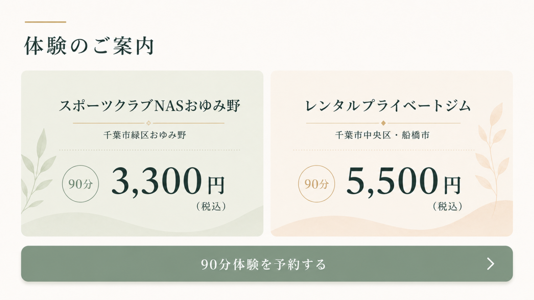
Task: Click the green leaf illustration on left card
Action: coord(37,171)
